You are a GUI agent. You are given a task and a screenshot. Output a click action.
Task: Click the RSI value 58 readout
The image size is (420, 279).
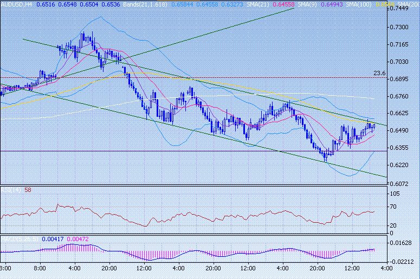(27, 190)
